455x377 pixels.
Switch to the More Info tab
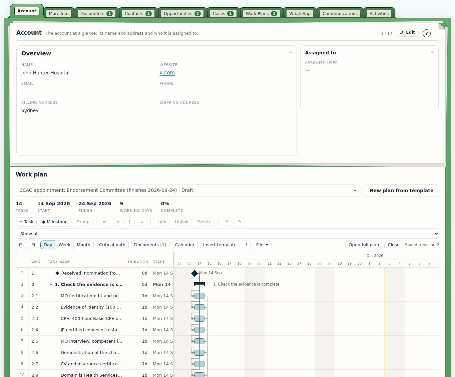[x=59, y=14]
